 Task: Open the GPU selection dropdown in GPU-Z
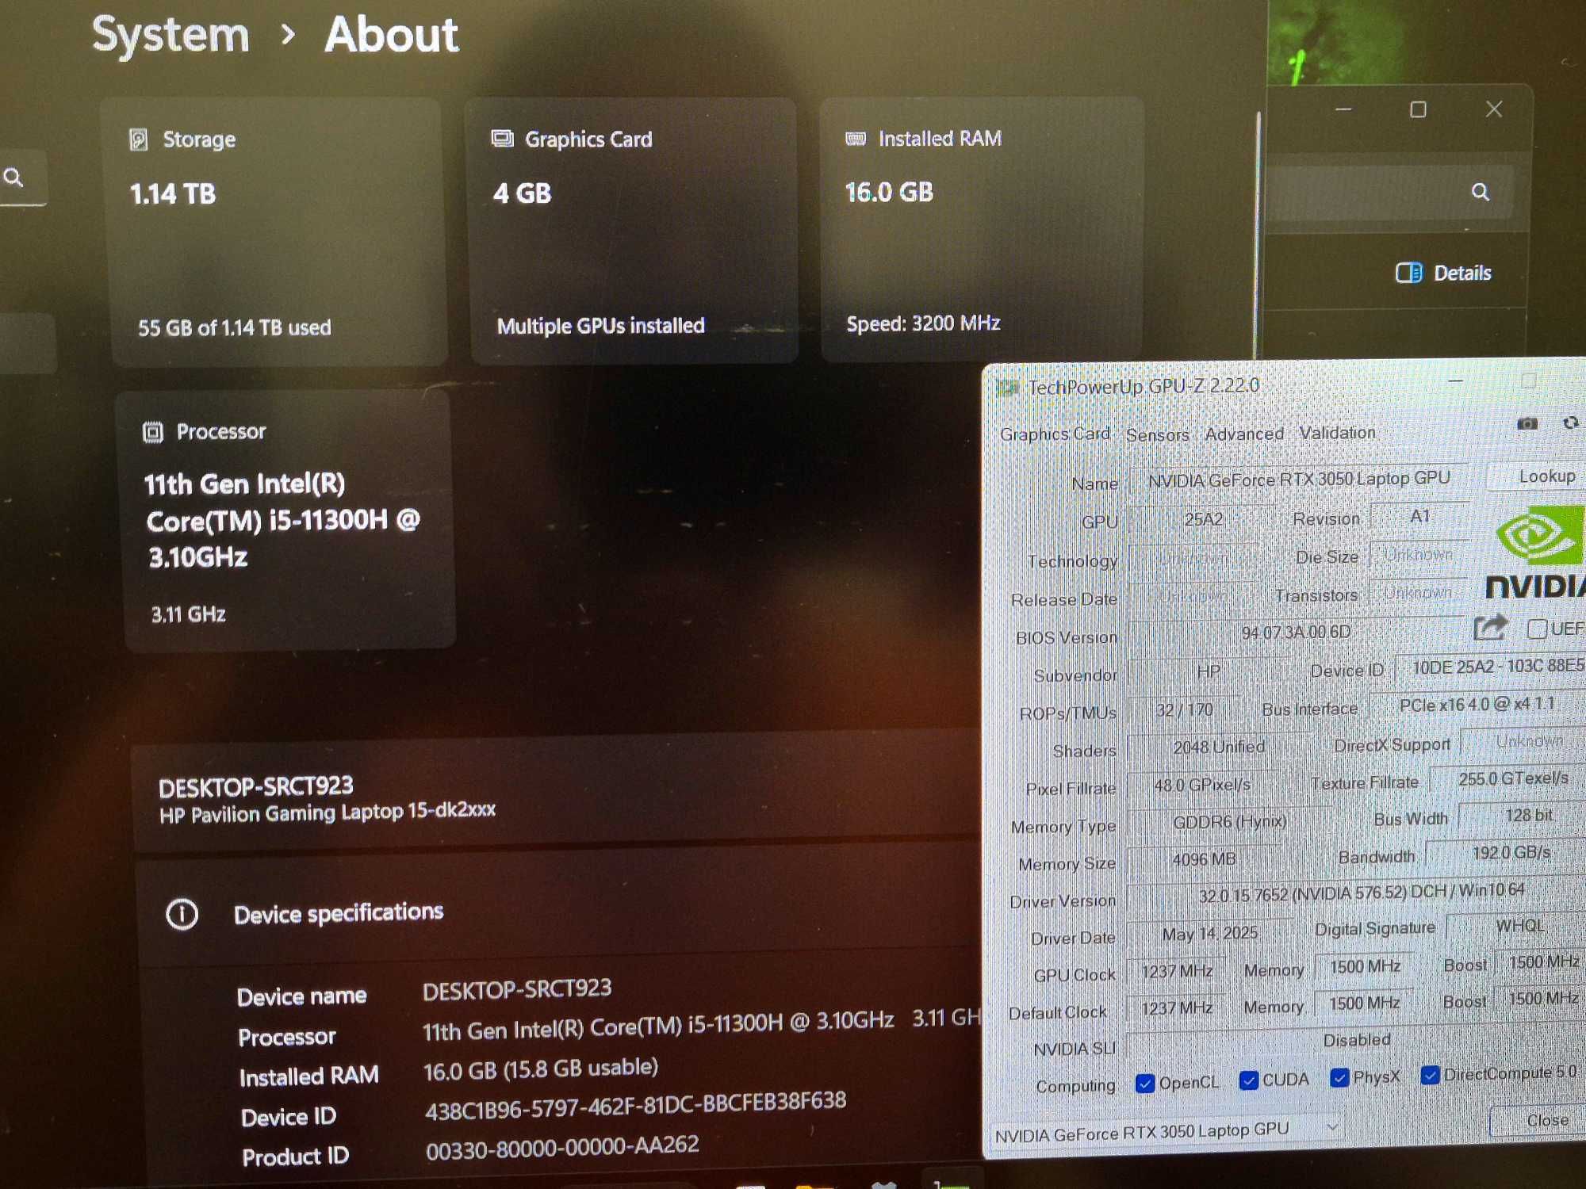click(1167, 1131)
